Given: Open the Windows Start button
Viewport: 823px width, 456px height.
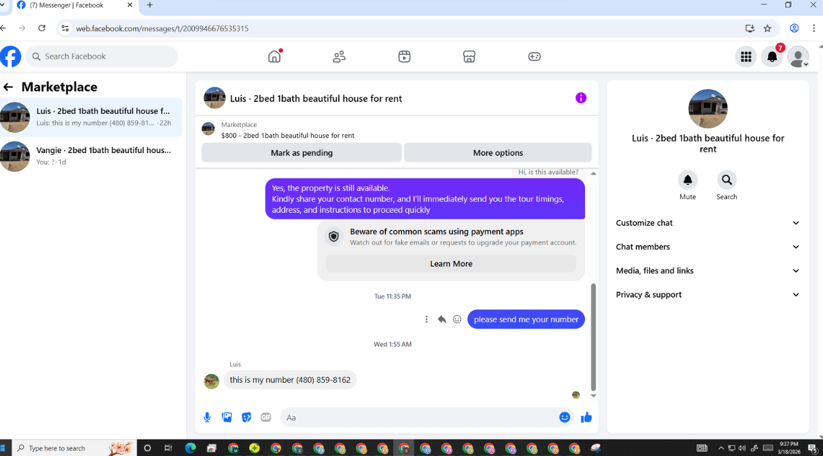Looking at the screenshot, I should (x=3, y=448).
